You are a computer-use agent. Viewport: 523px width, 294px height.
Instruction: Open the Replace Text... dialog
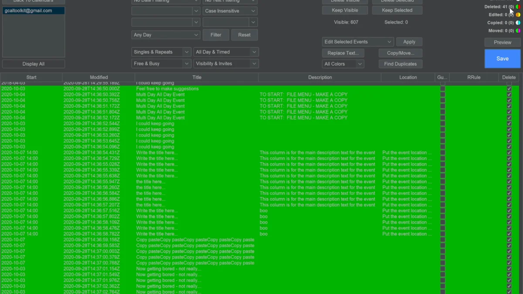[343, 53]
